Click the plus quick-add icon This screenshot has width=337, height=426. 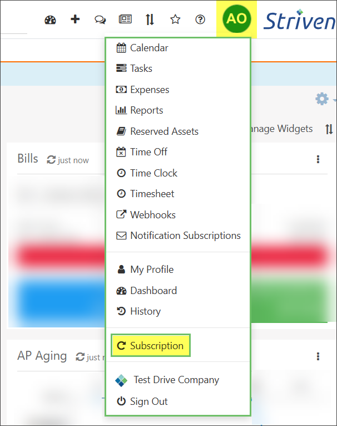[75, 19]
